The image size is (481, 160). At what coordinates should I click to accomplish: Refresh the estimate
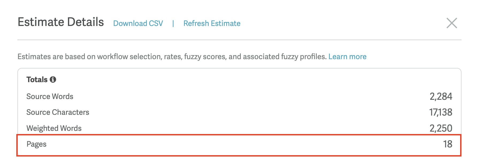pos(212,24)
